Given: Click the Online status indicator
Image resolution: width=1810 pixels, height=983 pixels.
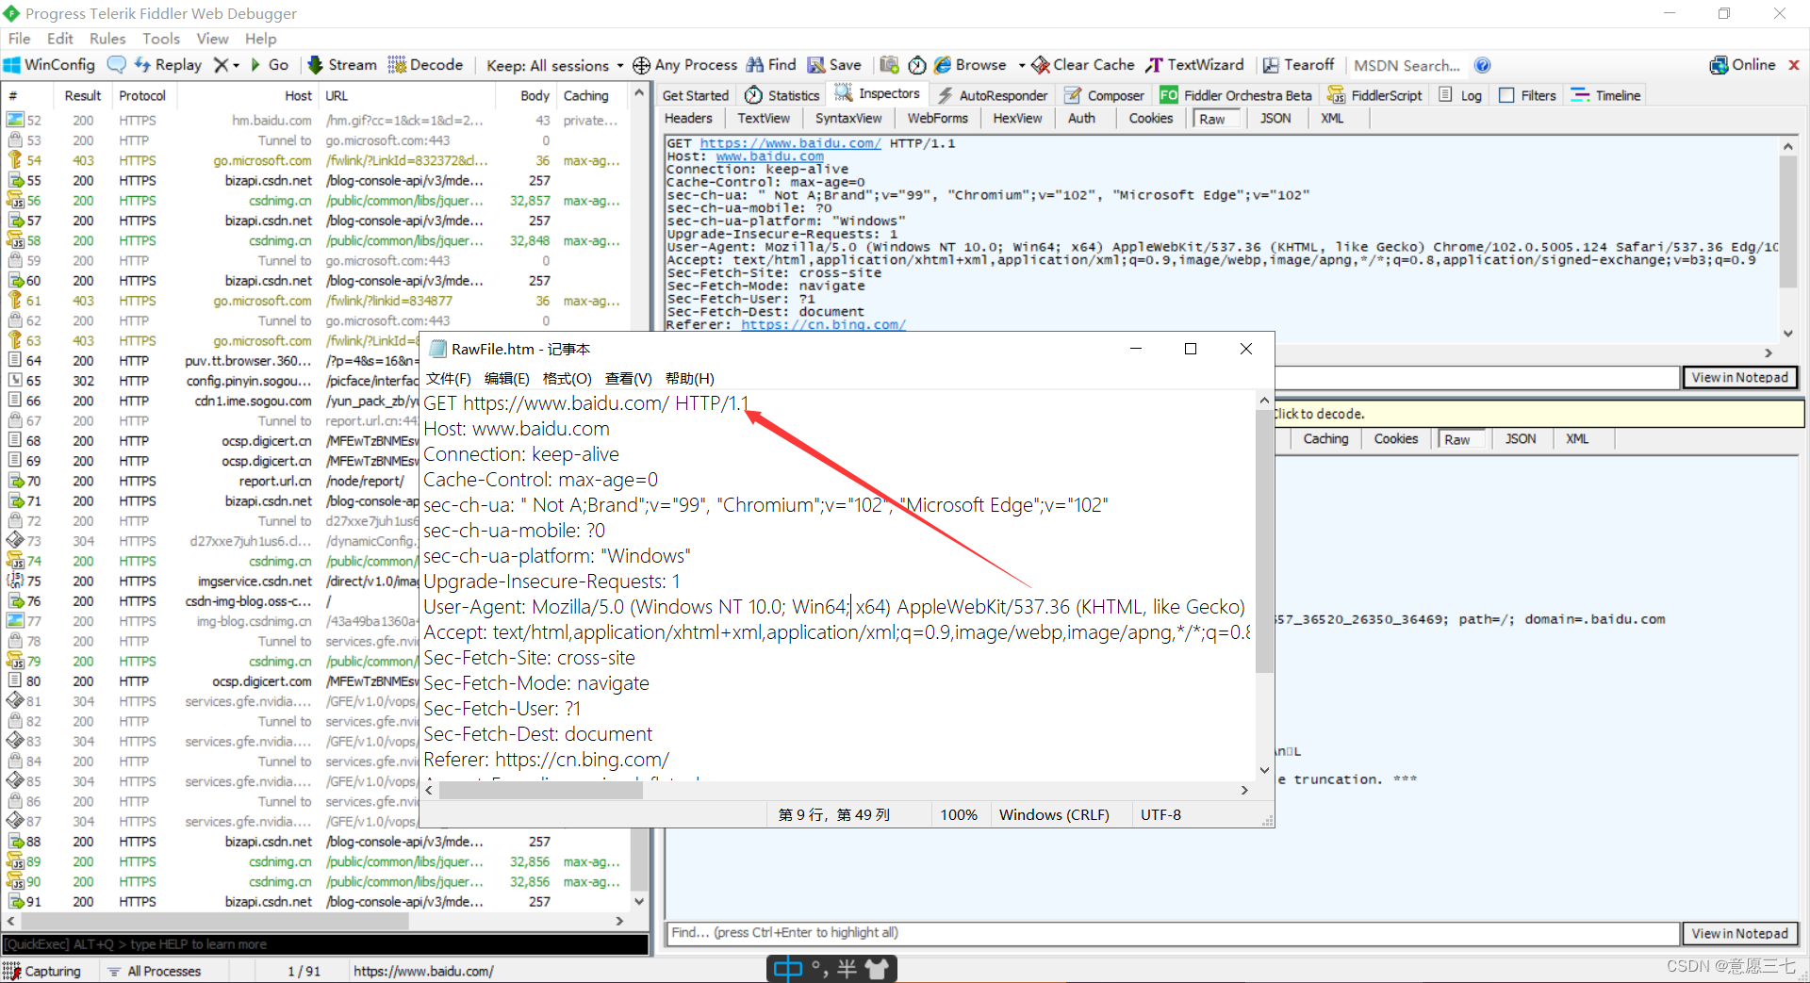Looking at the screenshot, I should 1742,65.
